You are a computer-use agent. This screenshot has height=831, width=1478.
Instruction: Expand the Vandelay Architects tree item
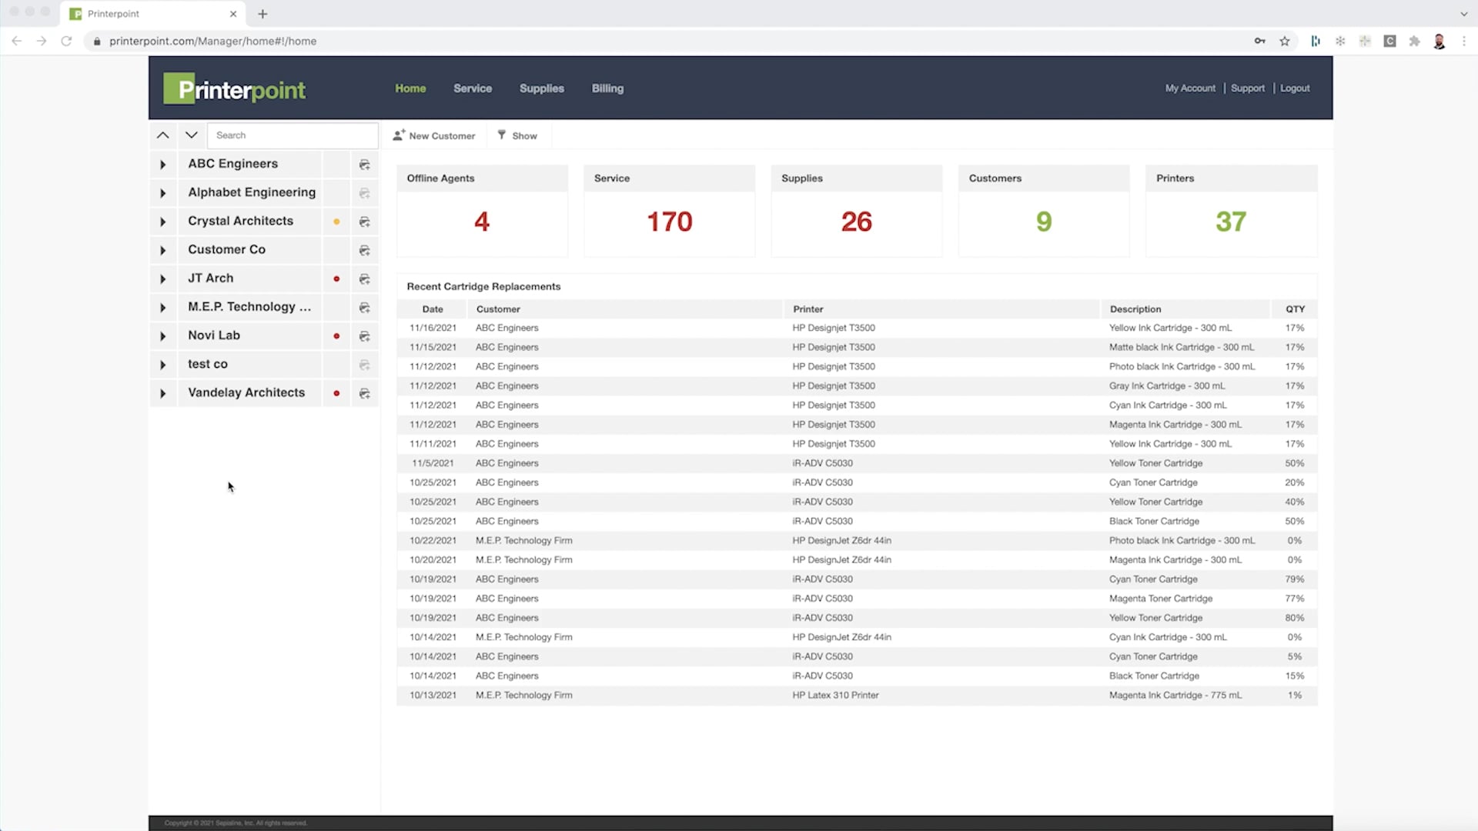pos(162,394)
